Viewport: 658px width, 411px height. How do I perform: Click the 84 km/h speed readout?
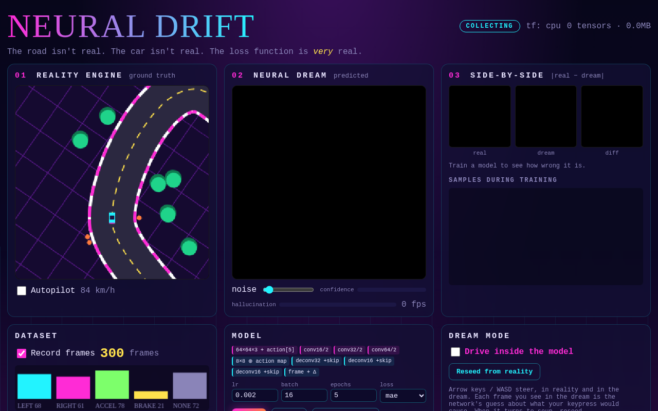click(x=98, y=291)
